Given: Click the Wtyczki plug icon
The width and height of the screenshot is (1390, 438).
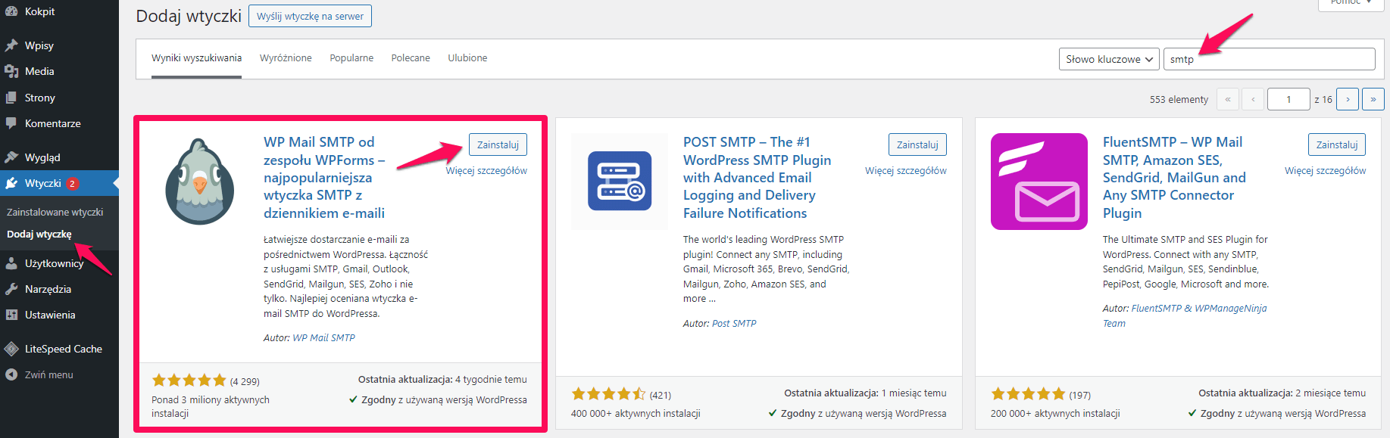Looking at the screenshot, I should coord(11,183).
